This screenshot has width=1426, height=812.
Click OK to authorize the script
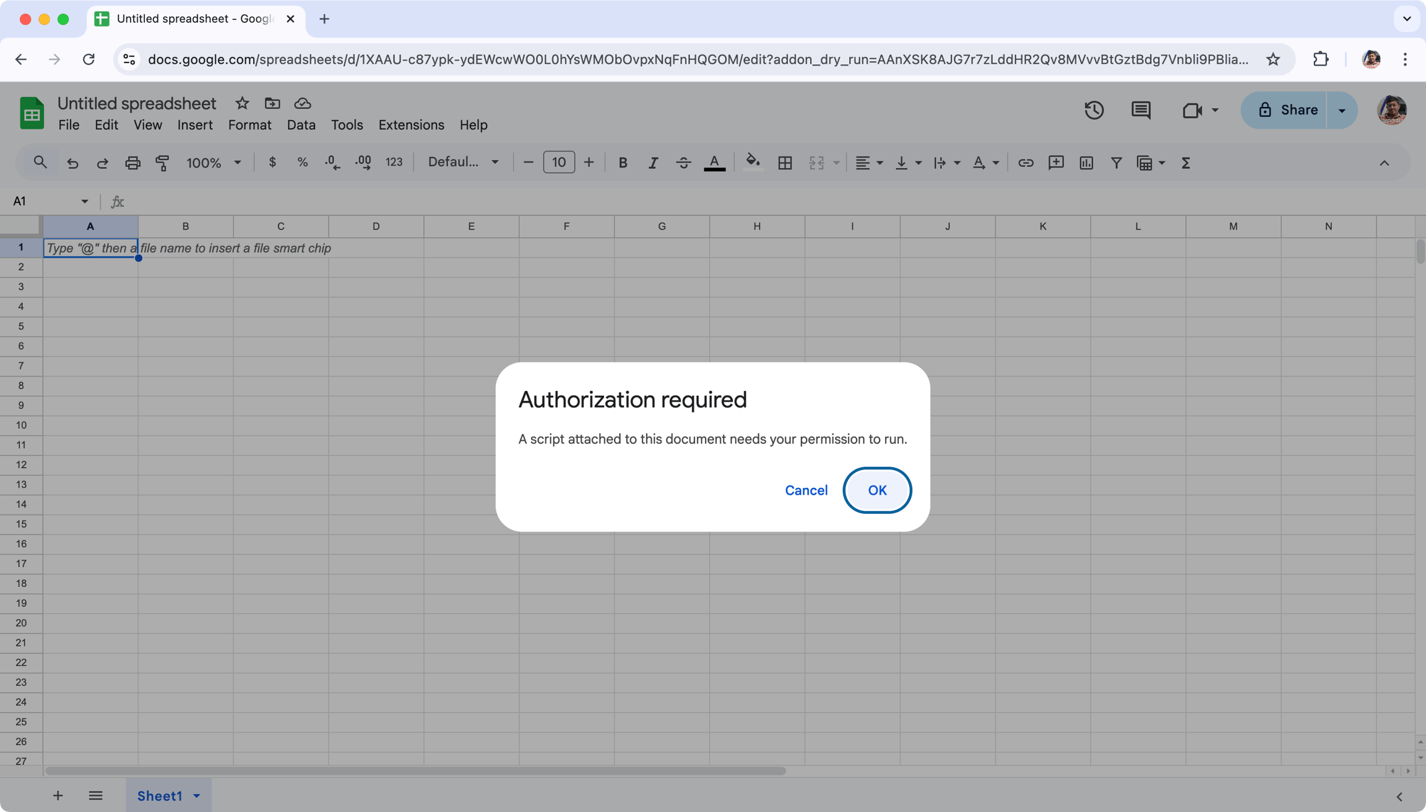[877, 490]
